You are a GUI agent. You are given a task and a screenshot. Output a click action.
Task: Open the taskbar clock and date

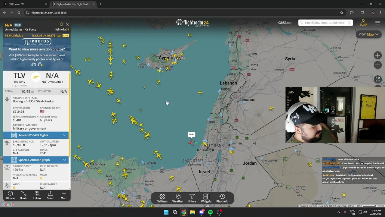click(x=377, y=212)
